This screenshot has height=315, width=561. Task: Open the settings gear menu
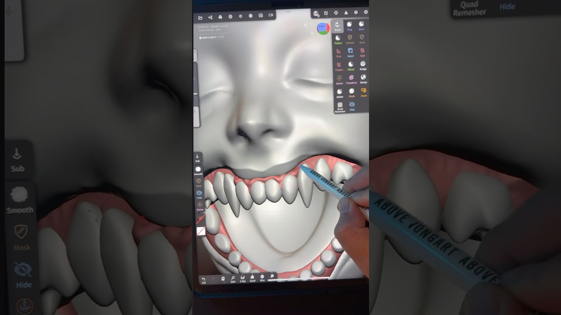pyautogui.click(x=366, y=12)
